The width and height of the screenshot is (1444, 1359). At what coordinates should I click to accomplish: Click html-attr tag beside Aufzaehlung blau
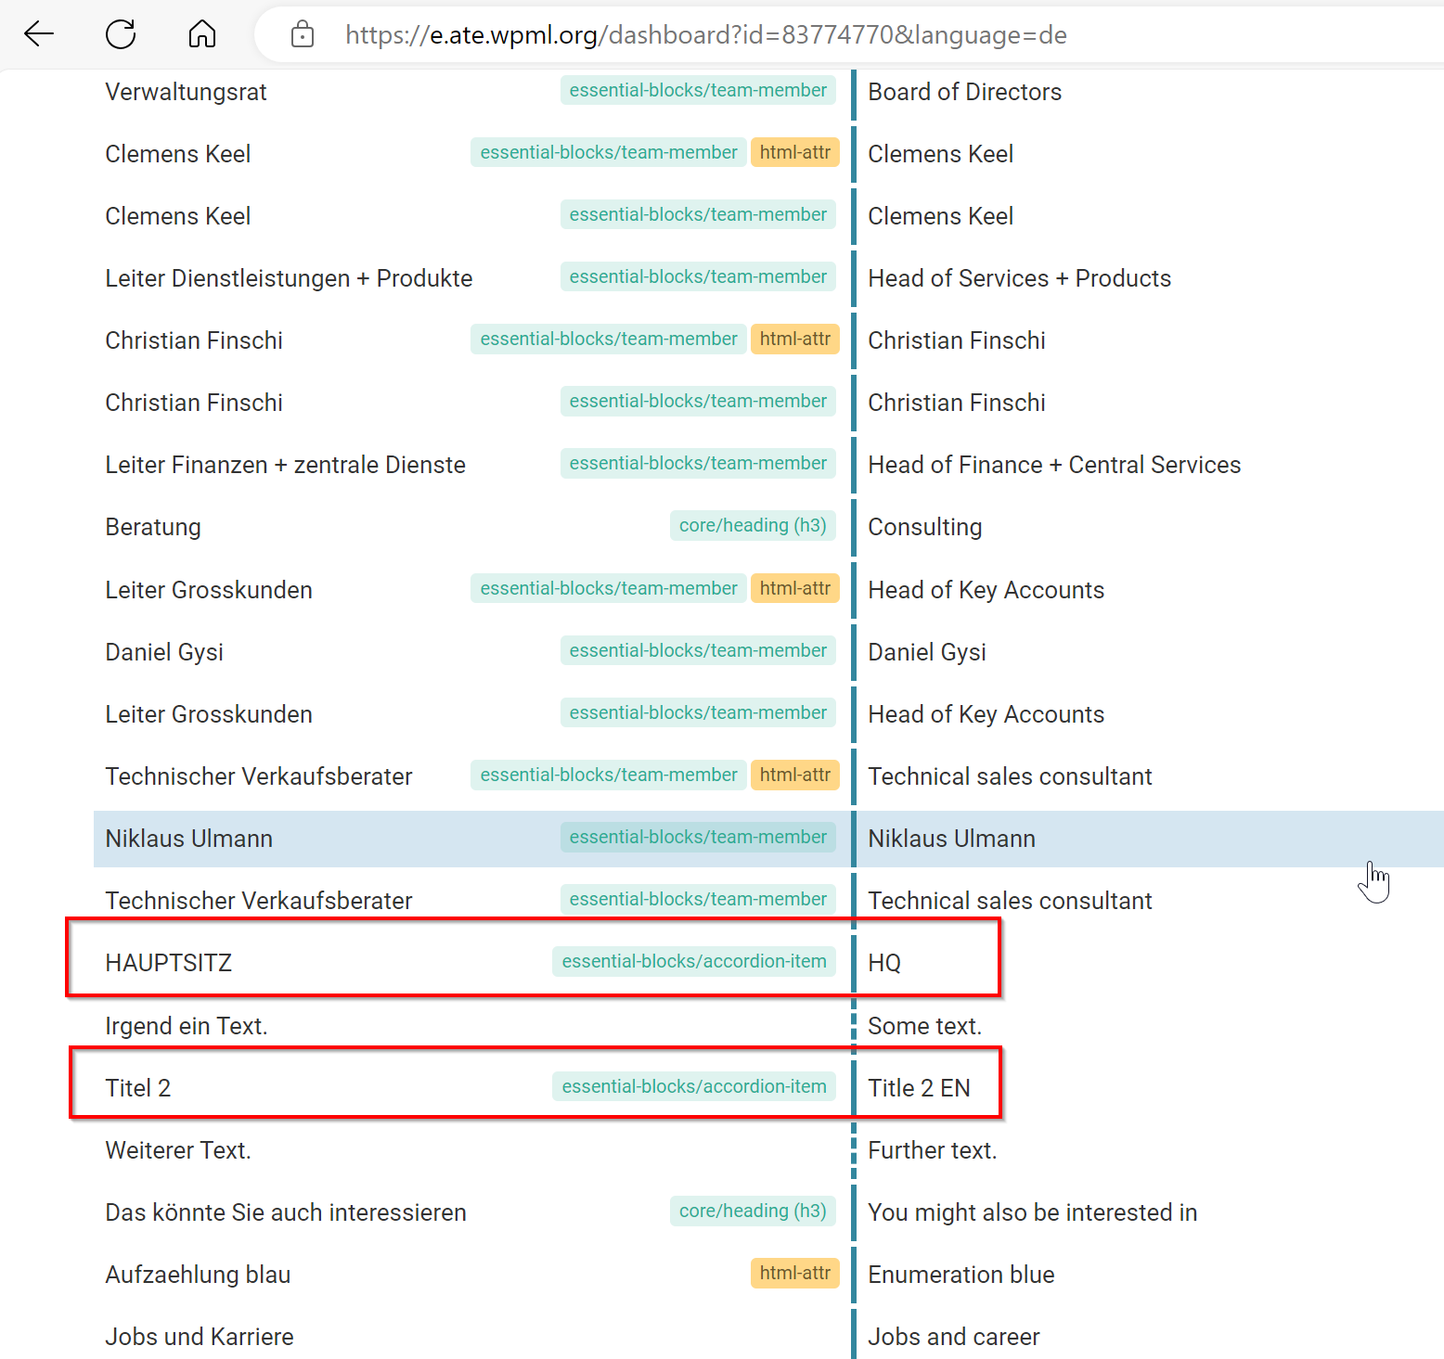tap(794, 1274)
